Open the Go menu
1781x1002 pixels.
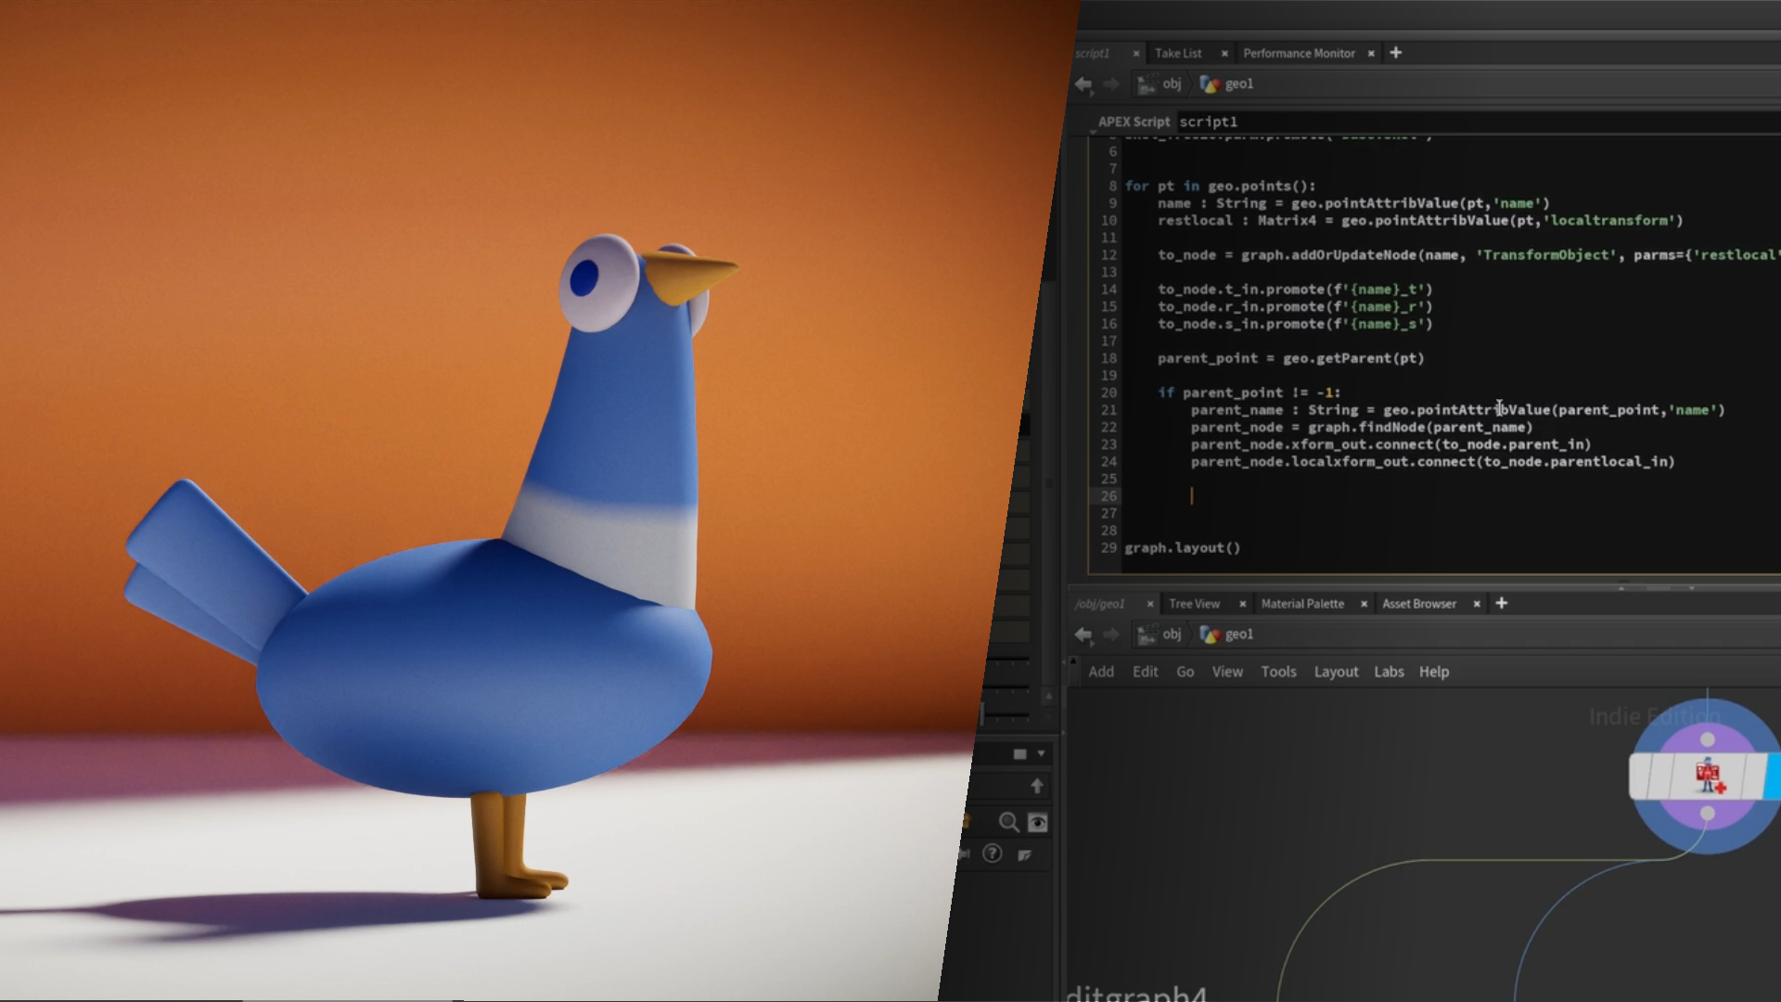tap(1185, 672)
